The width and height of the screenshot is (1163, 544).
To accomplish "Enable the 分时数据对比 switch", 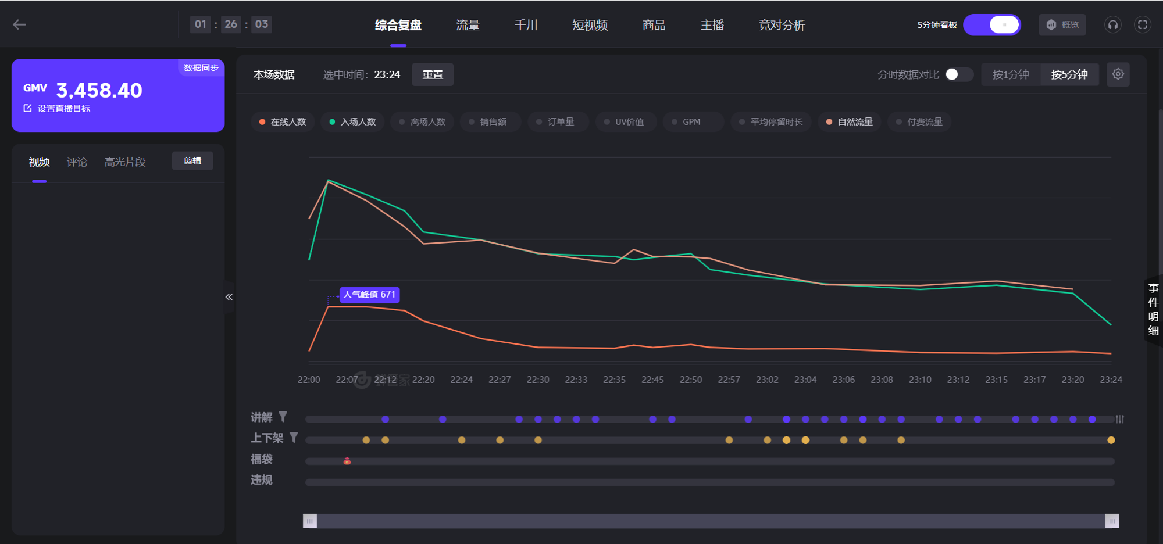I will (x=958, y=74).
